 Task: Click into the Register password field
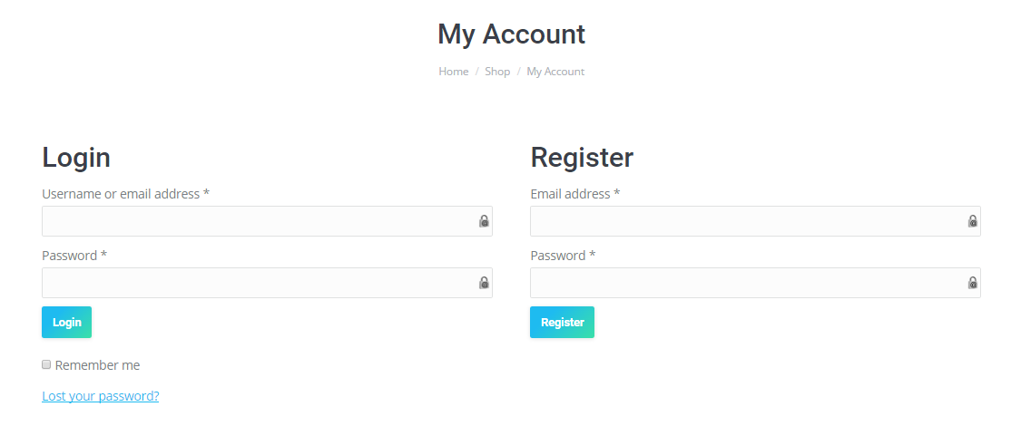point(746,283)
